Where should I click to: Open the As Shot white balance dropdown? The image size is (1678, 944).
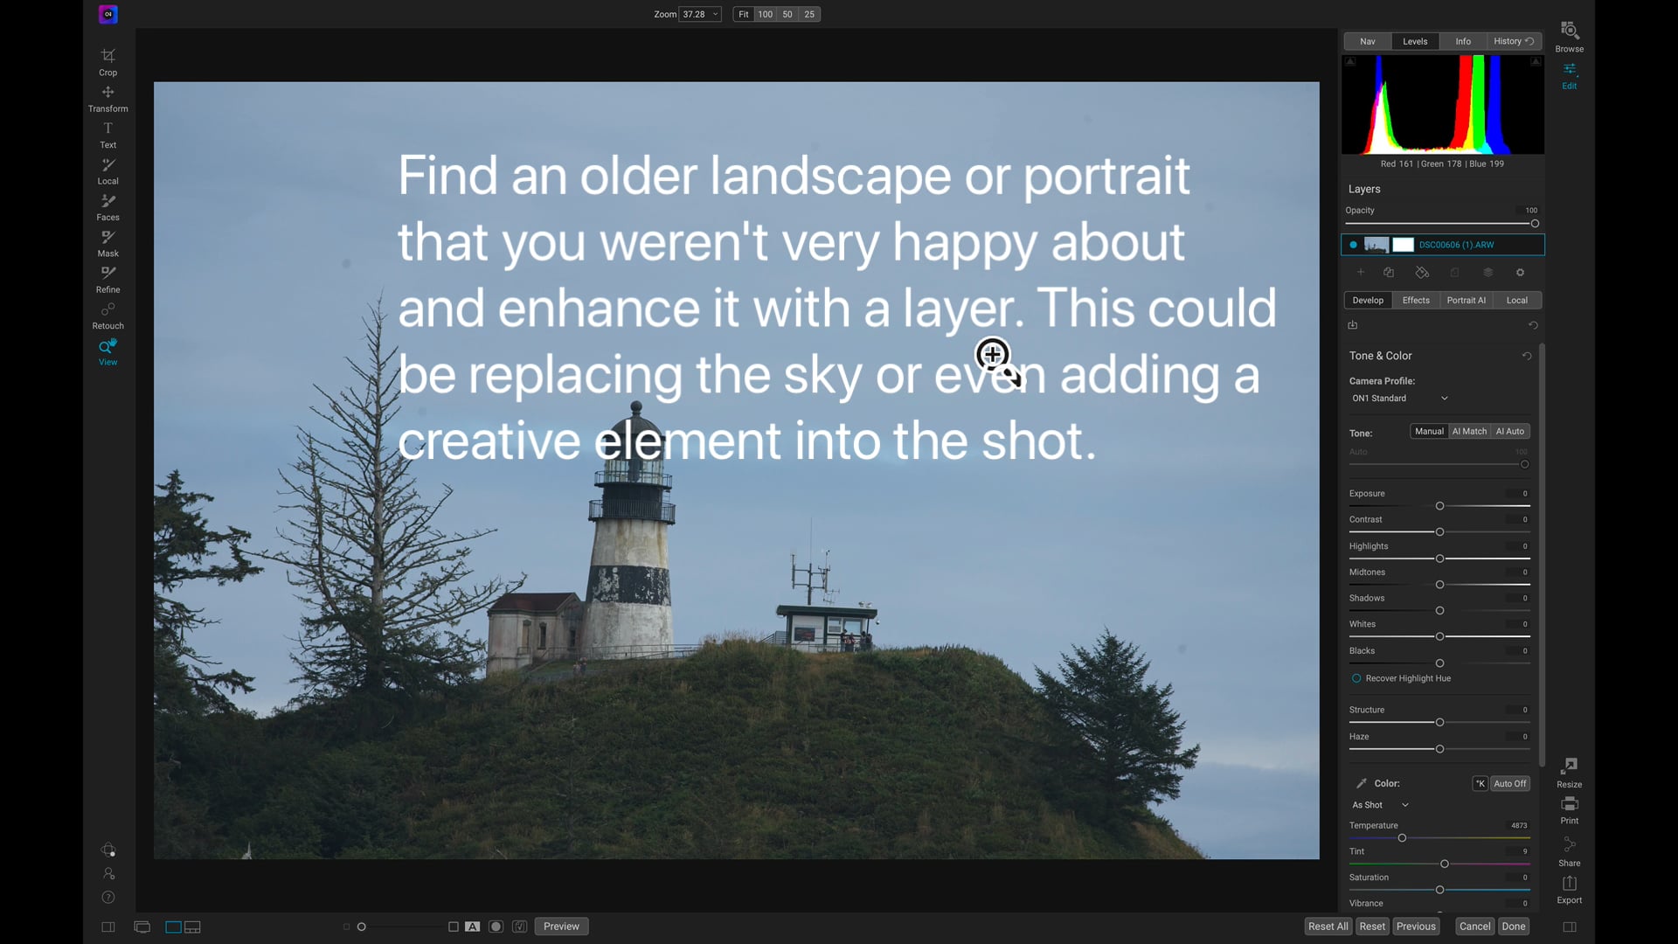click(x=1380, y=805)
